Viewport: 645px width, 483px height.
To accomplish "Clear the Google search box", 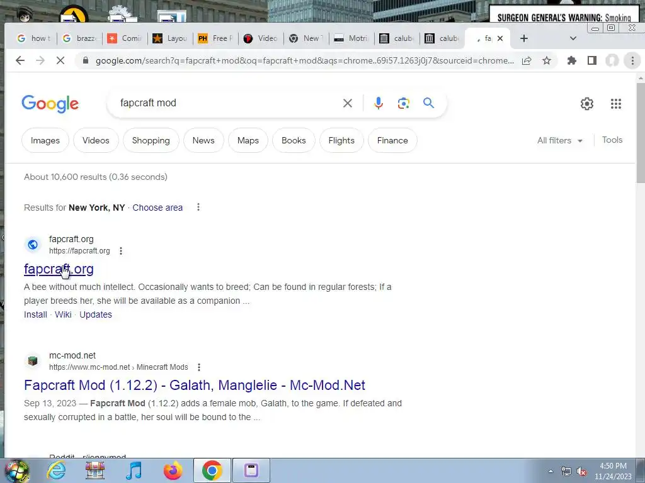I will (348, 103).
